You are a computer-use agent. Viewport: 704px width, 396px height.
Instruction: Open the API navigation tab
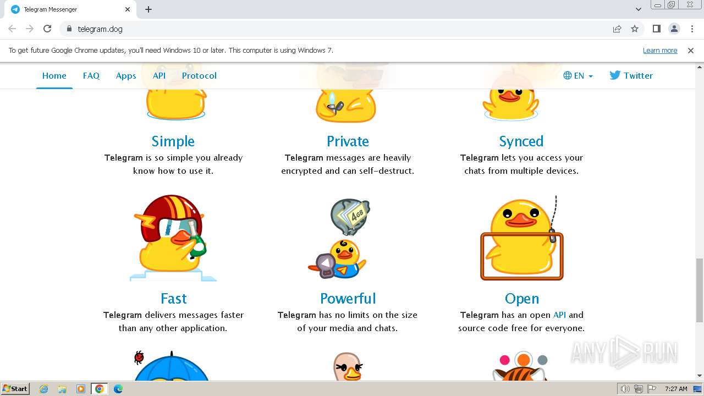pyautogui.click(x=159, y=76)
